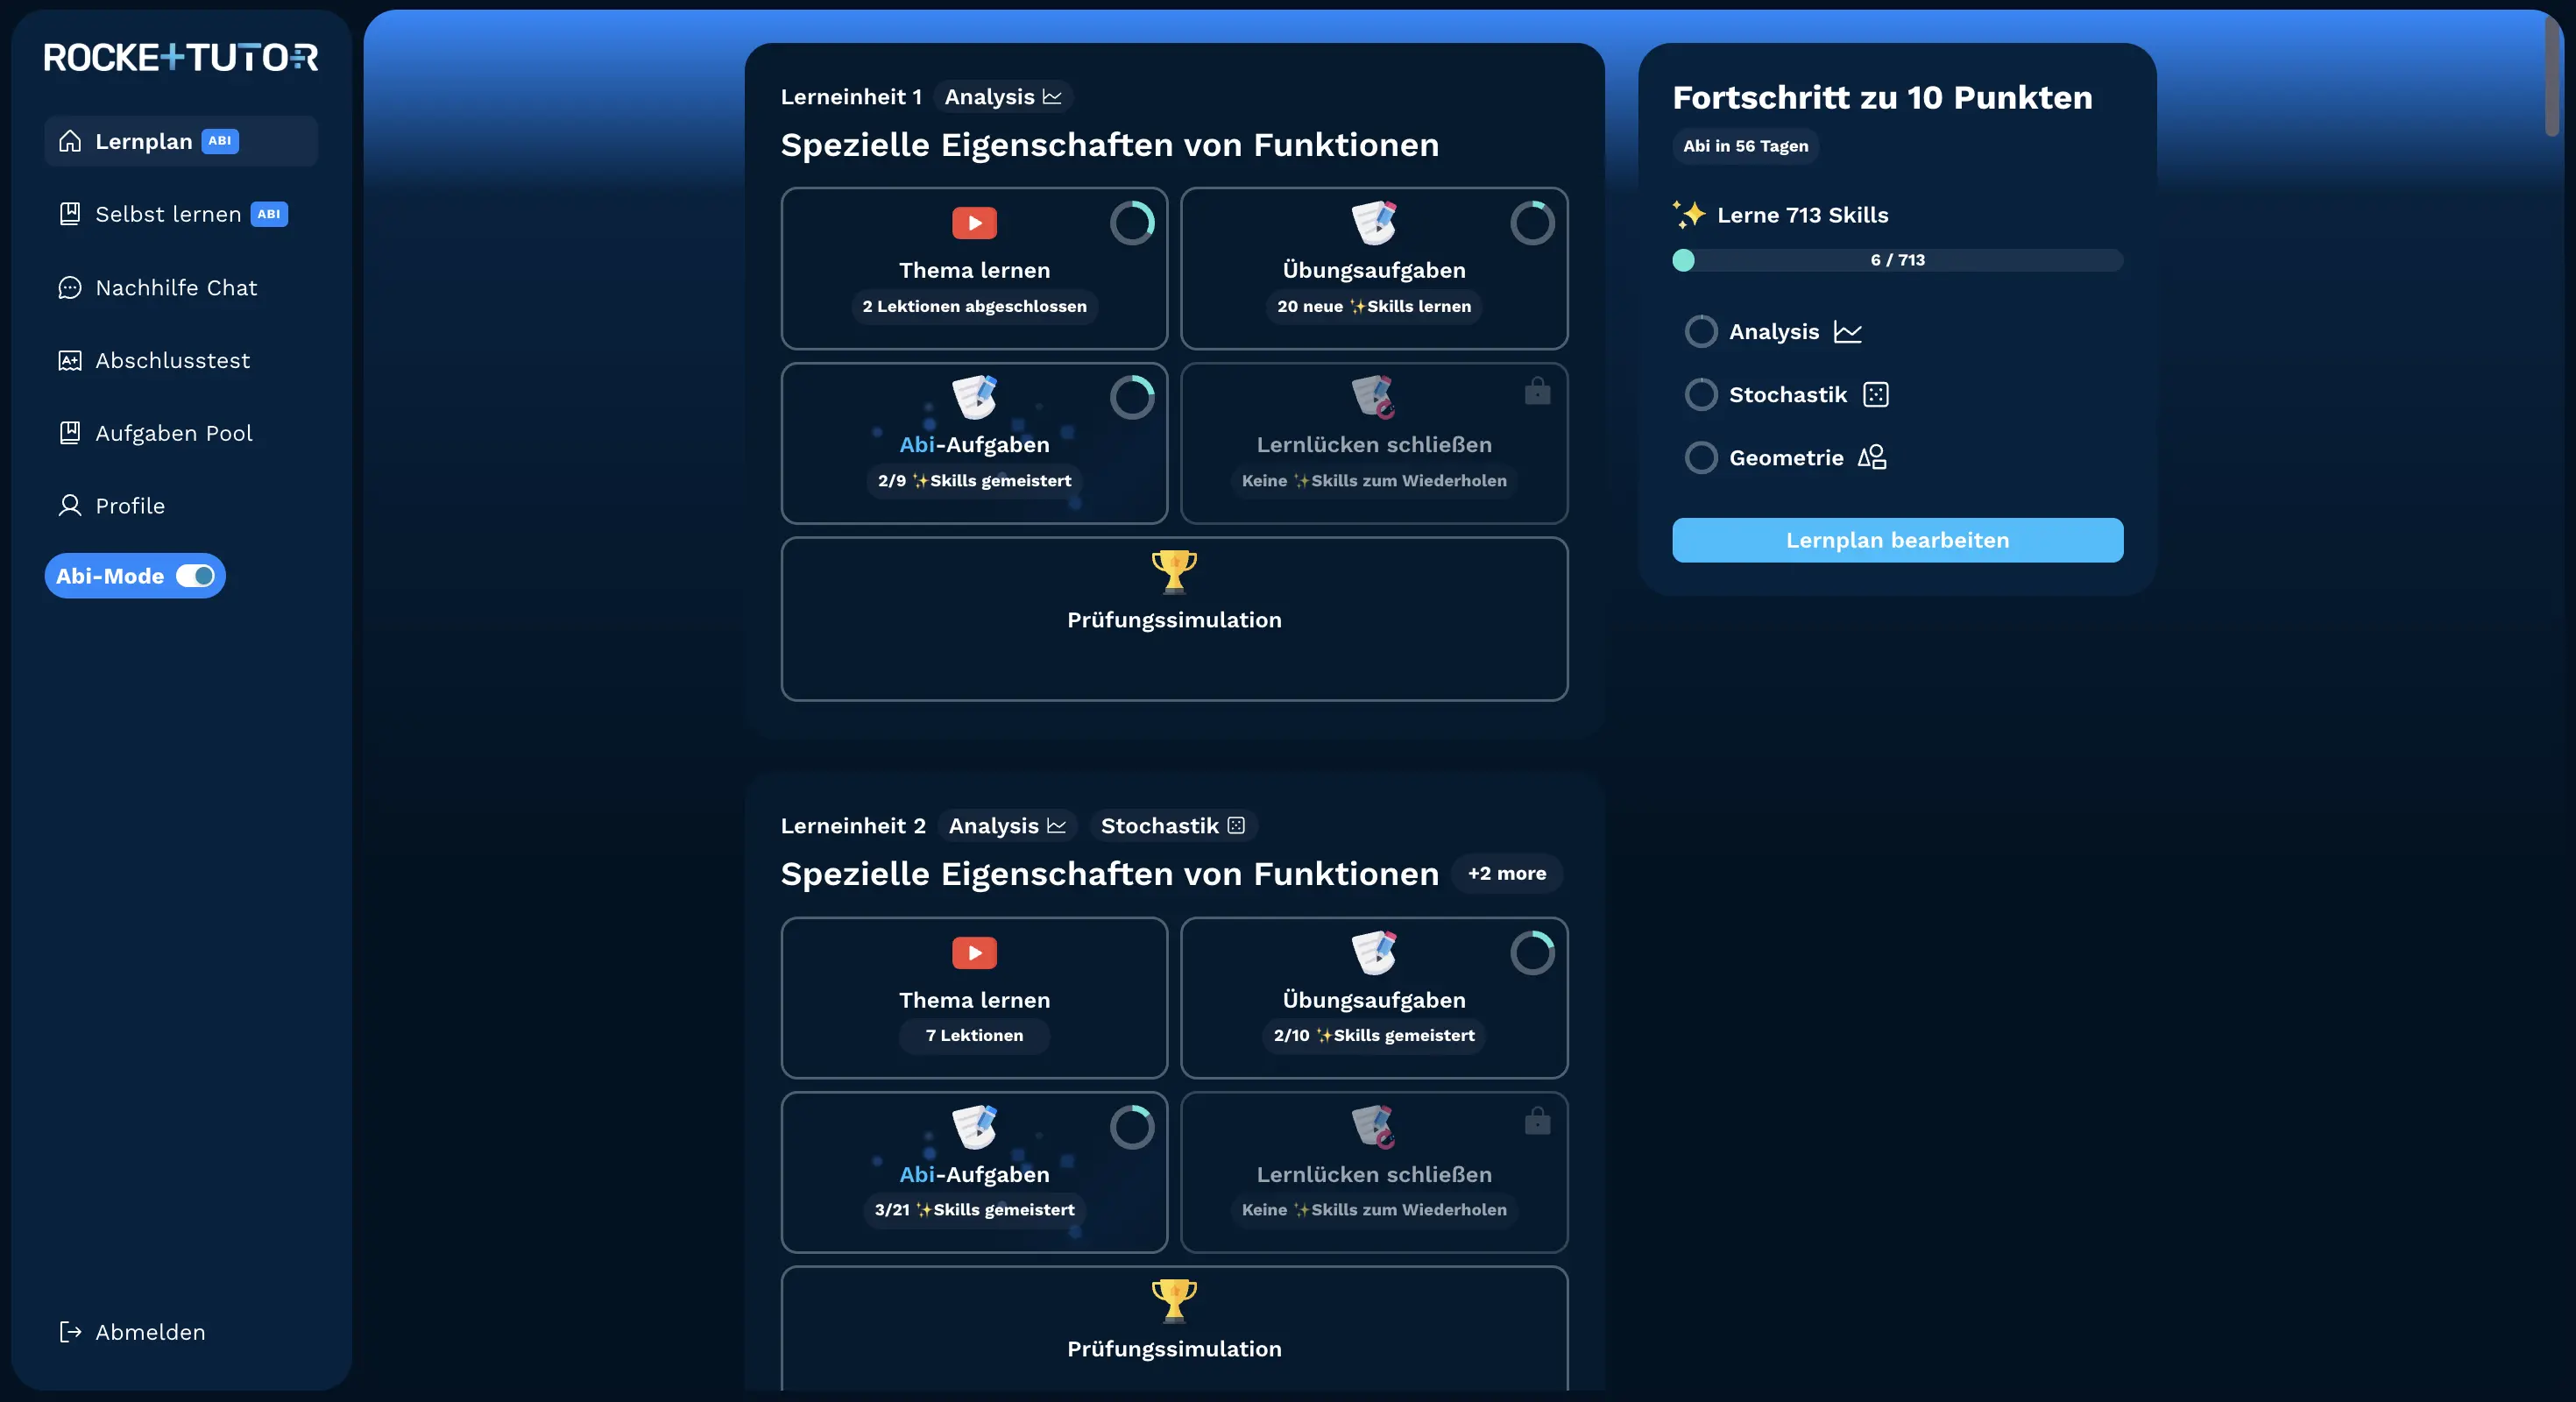Open the Abi-Aufgaben card in Lerneinheit 1

[973, 444]
